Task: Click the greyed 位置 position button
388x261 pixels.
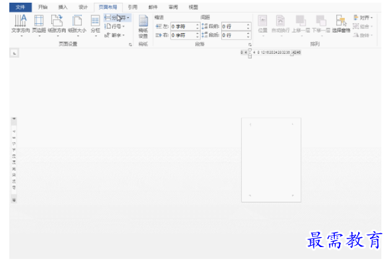Action: (262, 26)
